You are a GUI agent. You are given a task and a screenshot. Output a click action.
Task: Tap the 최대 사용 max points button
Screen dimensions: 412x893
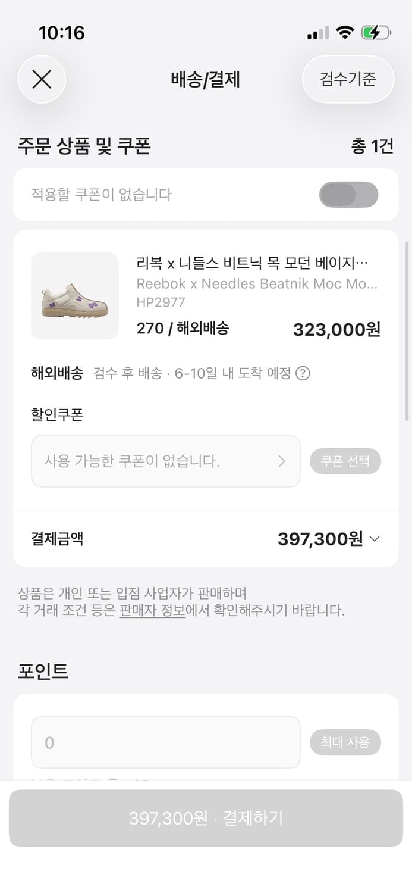coord(345,742)
